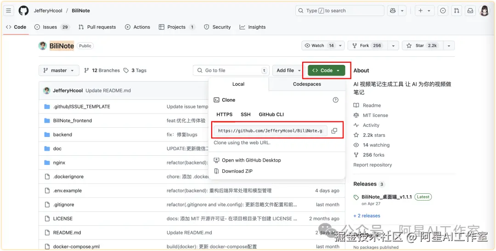The width and height of the screenshot is (496, 251).
Task: Open the LICENSE file
Action: pos(62,218)
